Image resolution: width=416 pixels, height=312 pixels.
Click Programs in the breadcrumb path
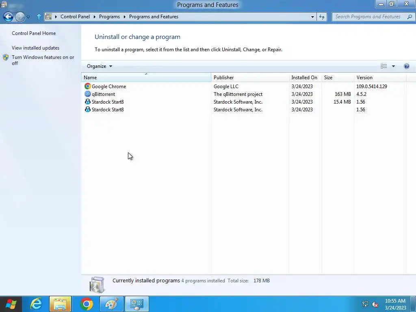click(109, 17)
